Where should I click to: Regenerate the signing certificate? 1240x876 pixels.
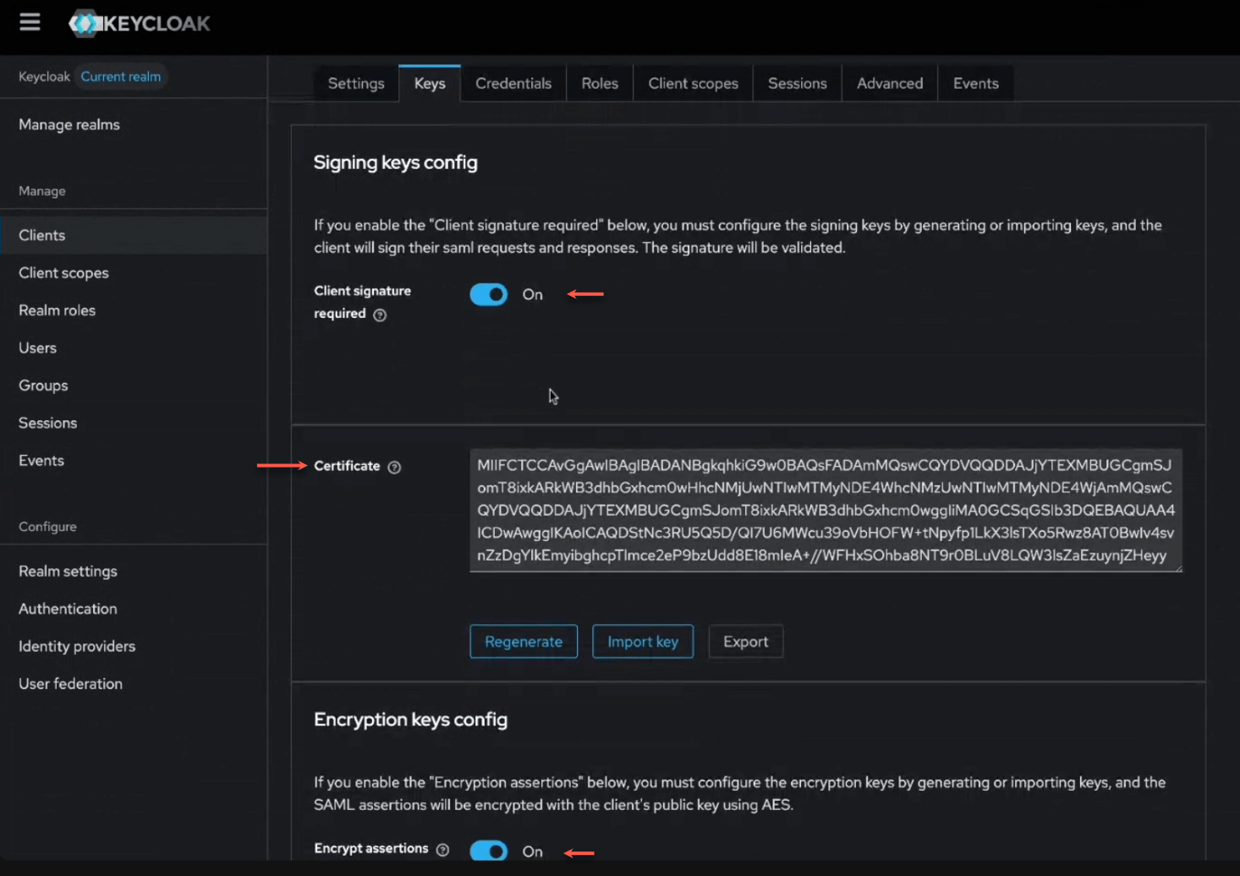(523, 641)
